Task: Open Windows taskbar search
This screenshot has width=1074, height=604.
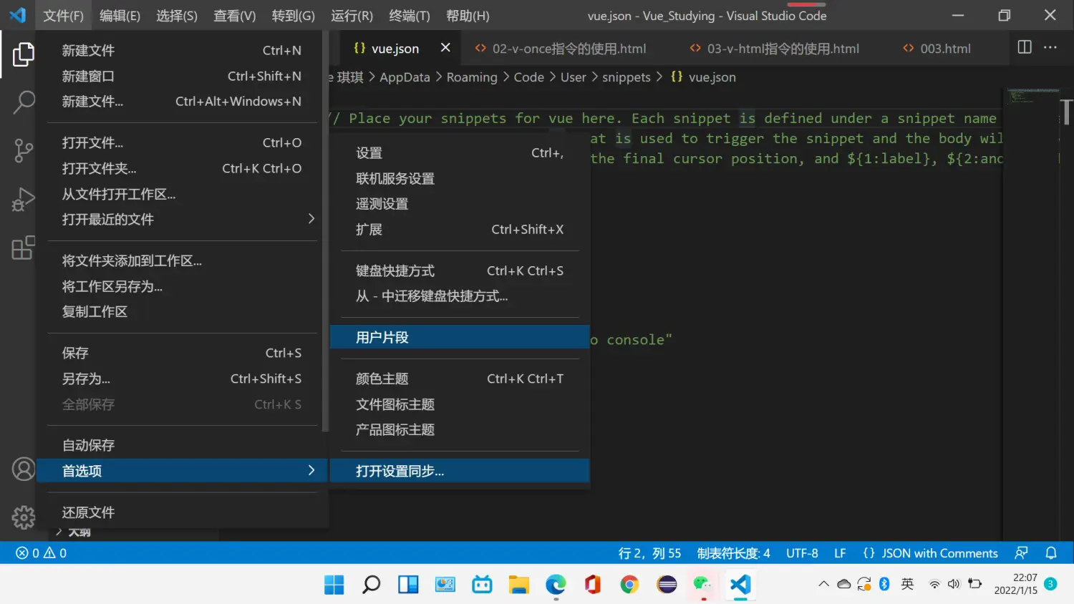Action: (371, 585)
